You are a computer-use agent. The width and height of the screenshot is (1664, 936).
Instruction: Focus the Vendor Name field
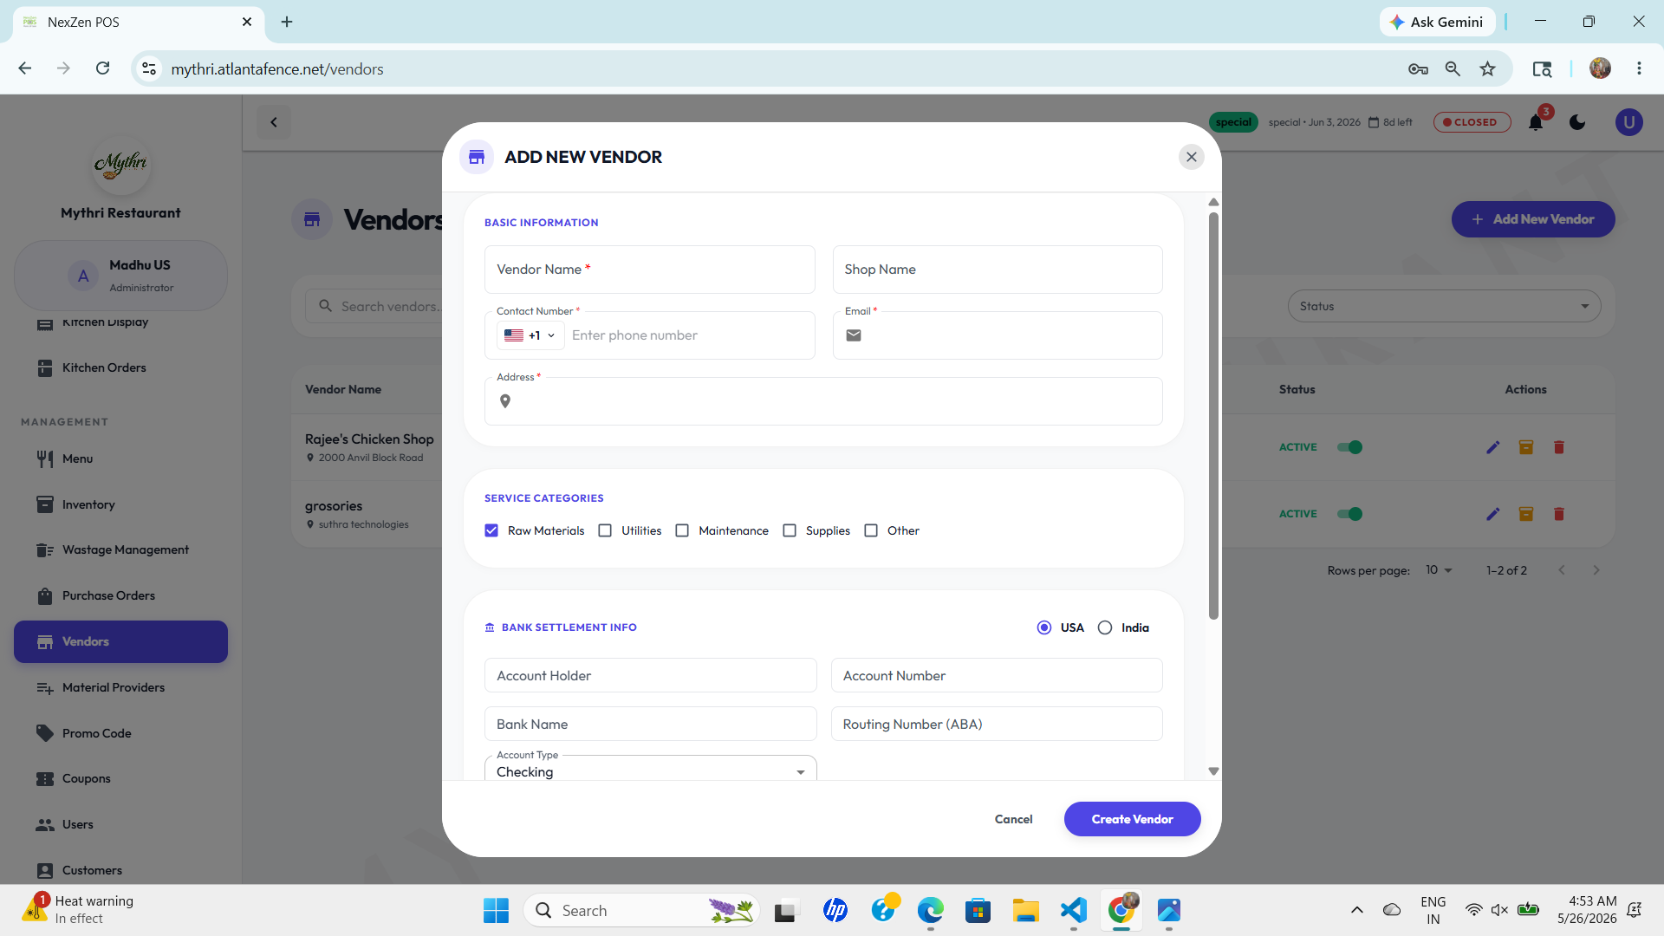point(649,270)
